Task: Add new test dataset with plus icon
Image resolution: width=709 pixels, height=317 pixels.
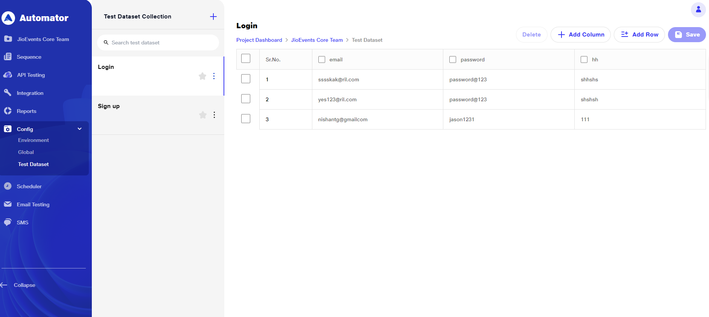Action: pos(213,17)
